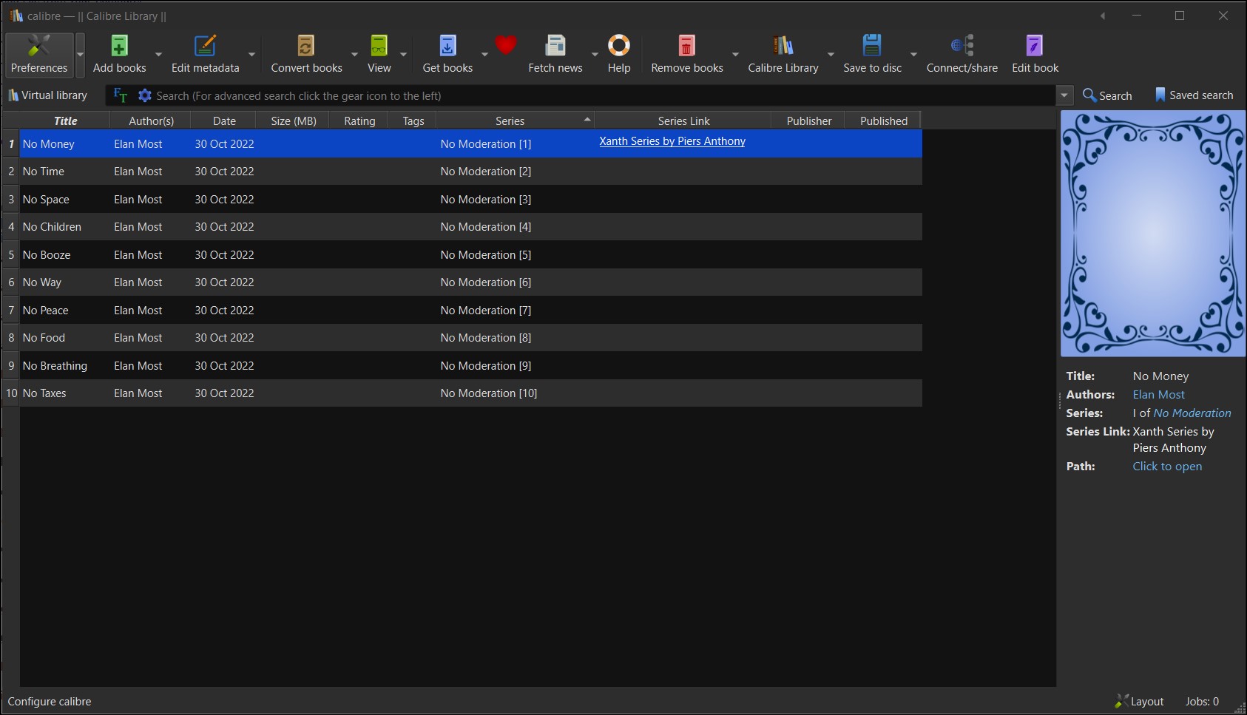
Task: Sort by the Title column header
Action: pyautogui.click(x=65, y=121)
